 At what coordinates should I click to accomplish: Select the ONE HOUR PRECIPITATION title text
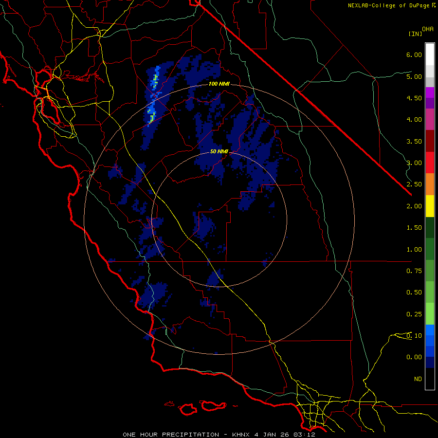click(x=171, y=435)
